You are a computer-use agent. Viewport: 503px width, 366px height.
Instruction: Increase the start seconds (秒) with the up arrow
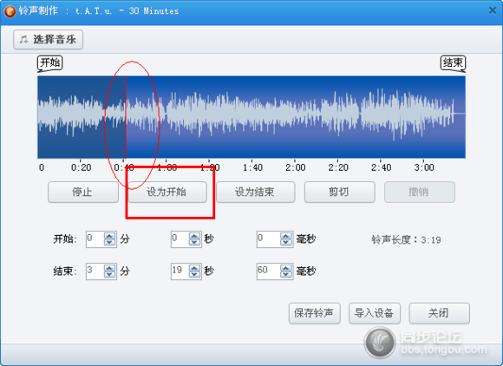194,236
